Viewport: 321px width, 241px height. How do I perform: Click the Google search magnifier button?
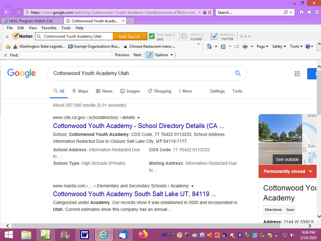238,73
